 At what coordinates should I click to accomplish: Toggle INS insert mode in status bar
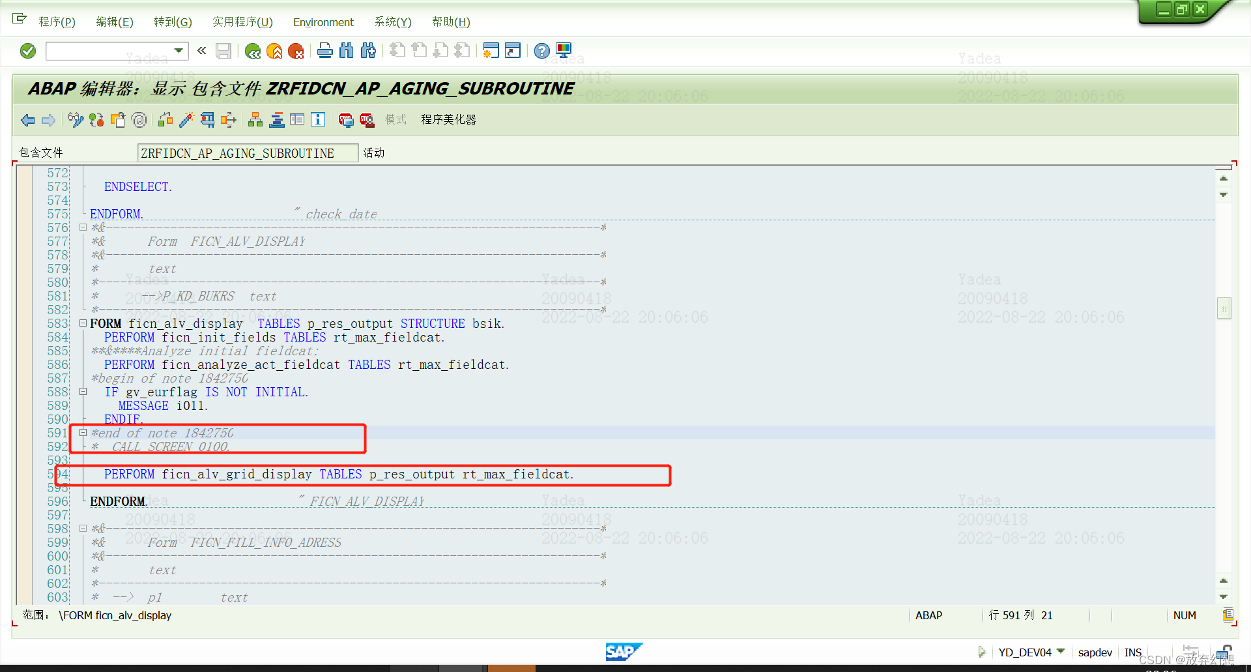point(1133,652)
